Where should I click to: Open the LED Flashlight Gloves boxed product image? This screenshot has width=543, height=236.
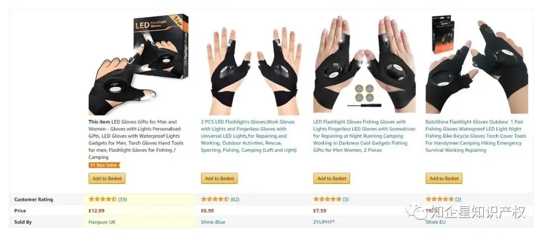coord(140,64)
